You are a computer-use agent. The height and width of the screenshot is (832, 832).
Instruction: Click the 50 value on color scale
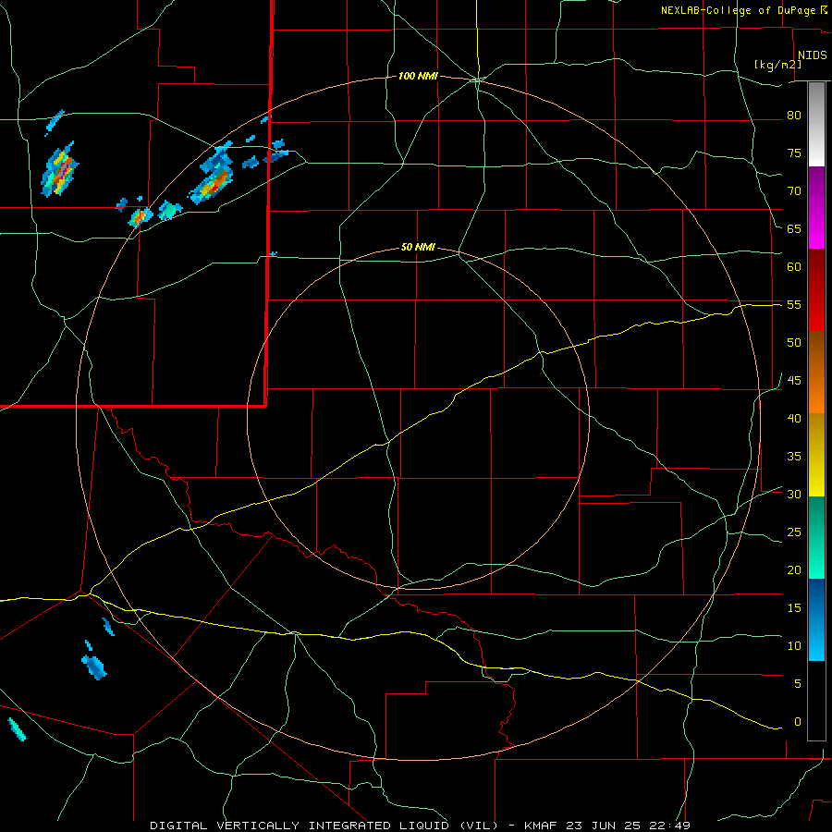click(x=794, y=343)
